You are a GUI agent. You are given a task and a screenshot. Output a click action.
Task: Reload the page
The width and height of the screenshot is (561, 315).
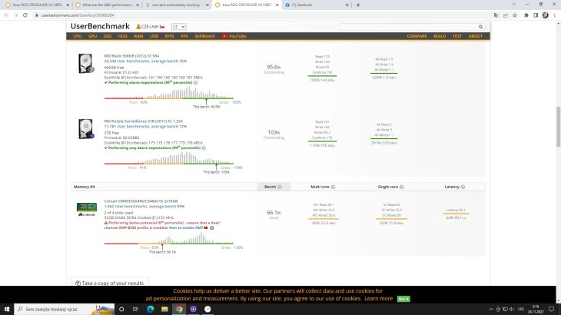(x=25, y=15)
